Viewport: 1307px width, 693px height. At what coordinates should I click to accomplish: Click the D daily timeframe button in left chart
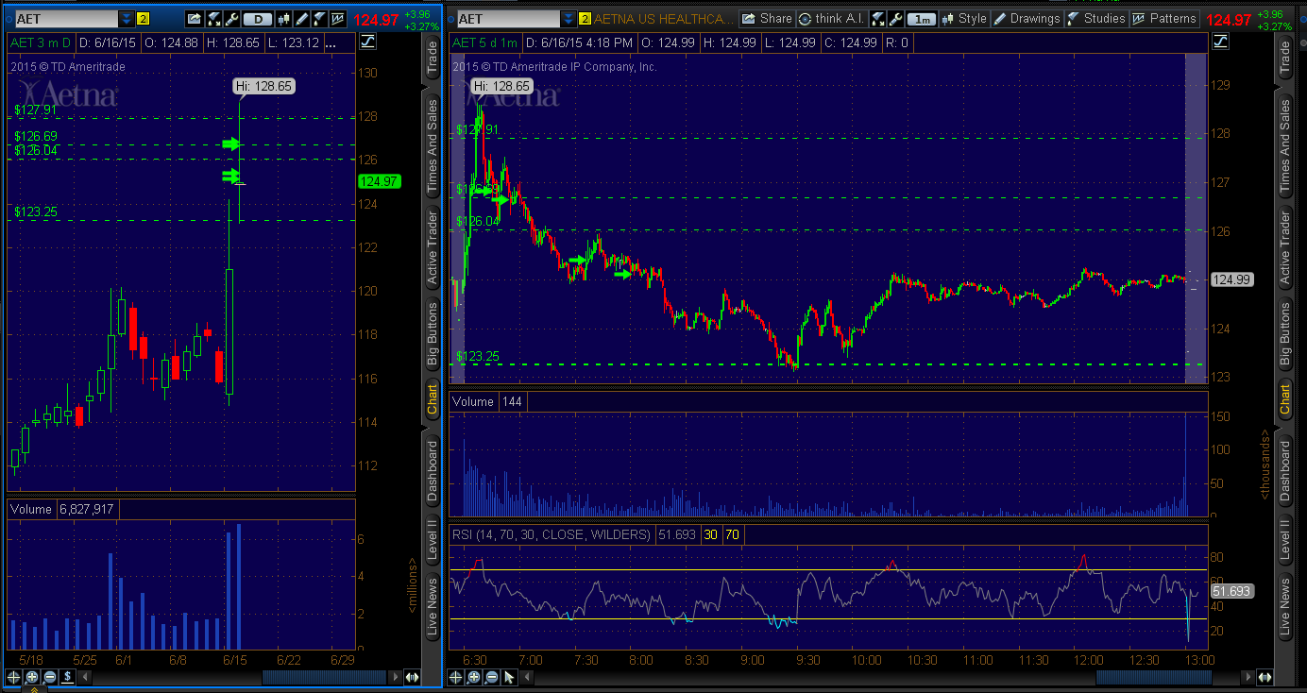258,19
